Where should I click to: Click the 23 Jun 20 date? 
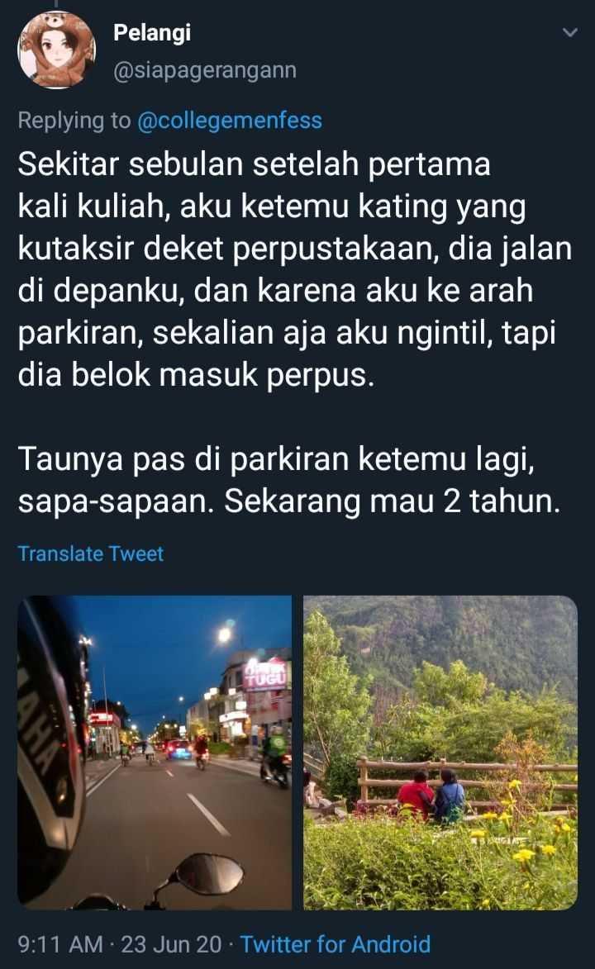[x=171, y=944]
